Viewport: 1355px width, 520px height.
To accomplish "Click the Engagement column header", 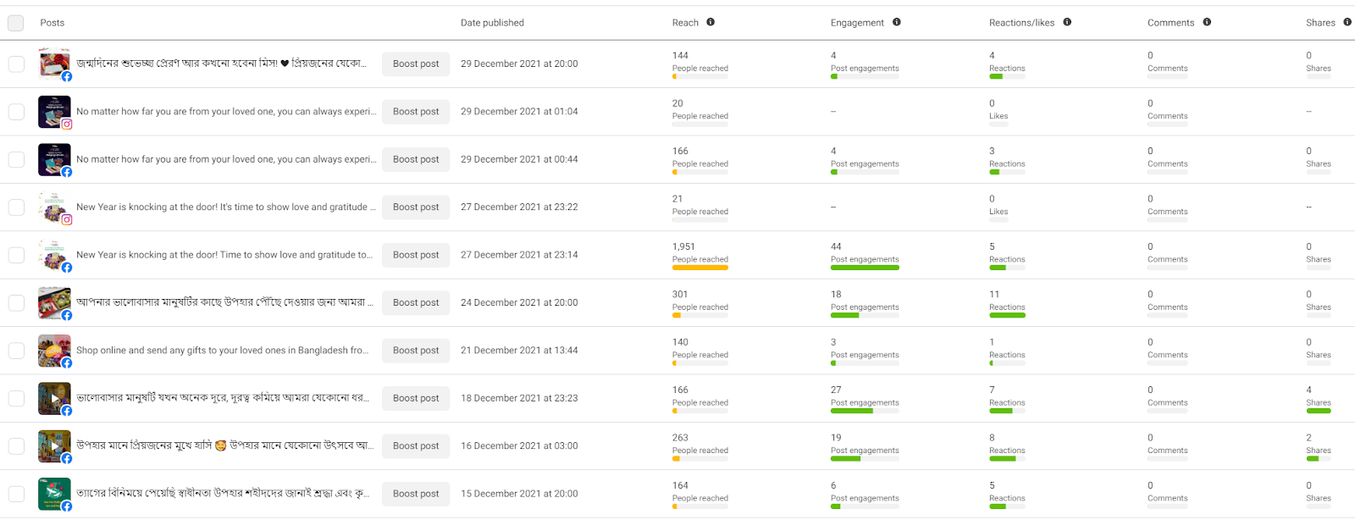I will [857, 23].
